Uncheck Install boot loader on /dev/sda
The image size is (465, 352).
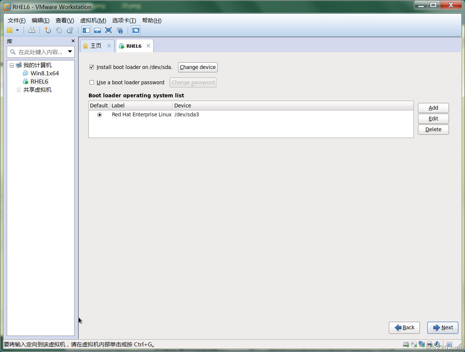[92, 67]
